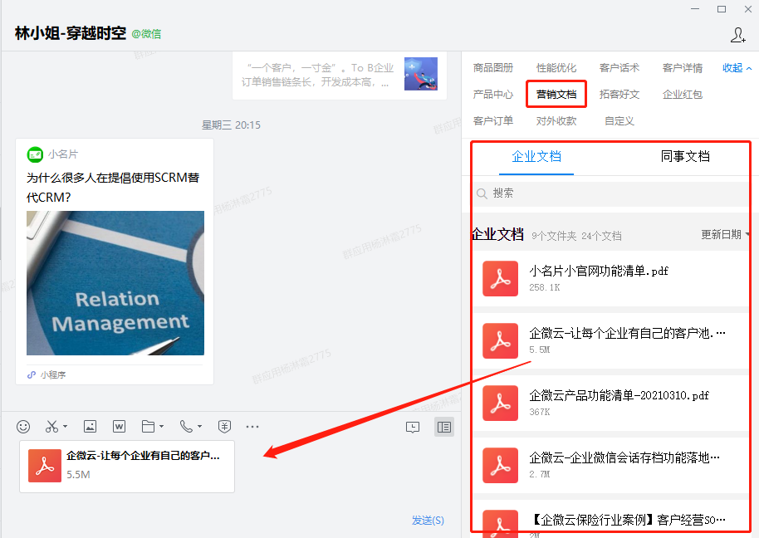Click attached file name in input box
The height and width of the screenshot is (538, 759).
click(x=144, y=455)
